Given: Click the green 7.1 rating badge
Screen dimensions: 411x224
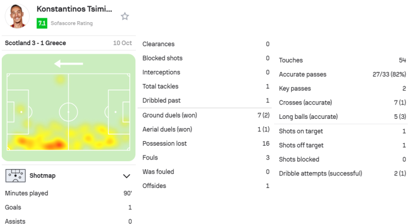Looking at the screenshot, I should [42, 23].
